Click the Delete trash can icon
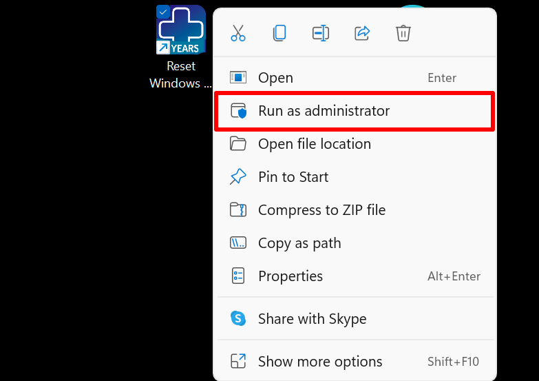This screenshot has width=539, height=381. coord(403,33)
